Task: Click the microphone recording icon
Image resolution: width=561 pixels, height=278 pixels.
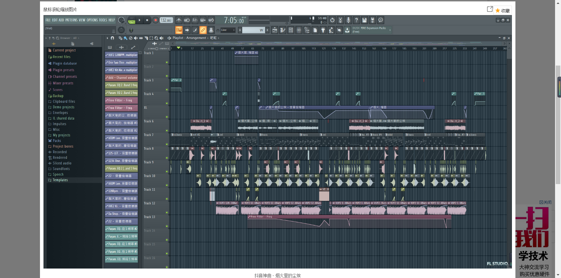Action: click(x=348, y=20)
